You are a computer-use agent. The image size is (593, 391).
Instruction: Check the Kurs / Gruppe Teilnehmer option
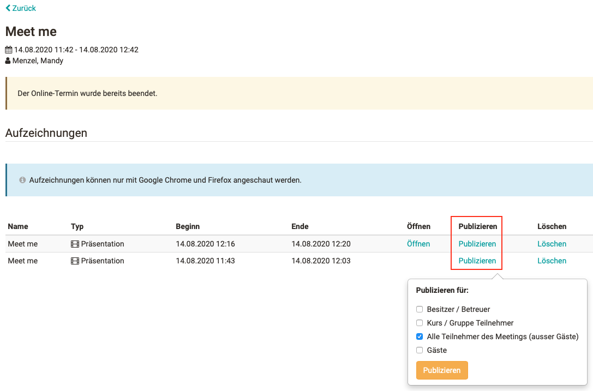[x=420, y=323]
